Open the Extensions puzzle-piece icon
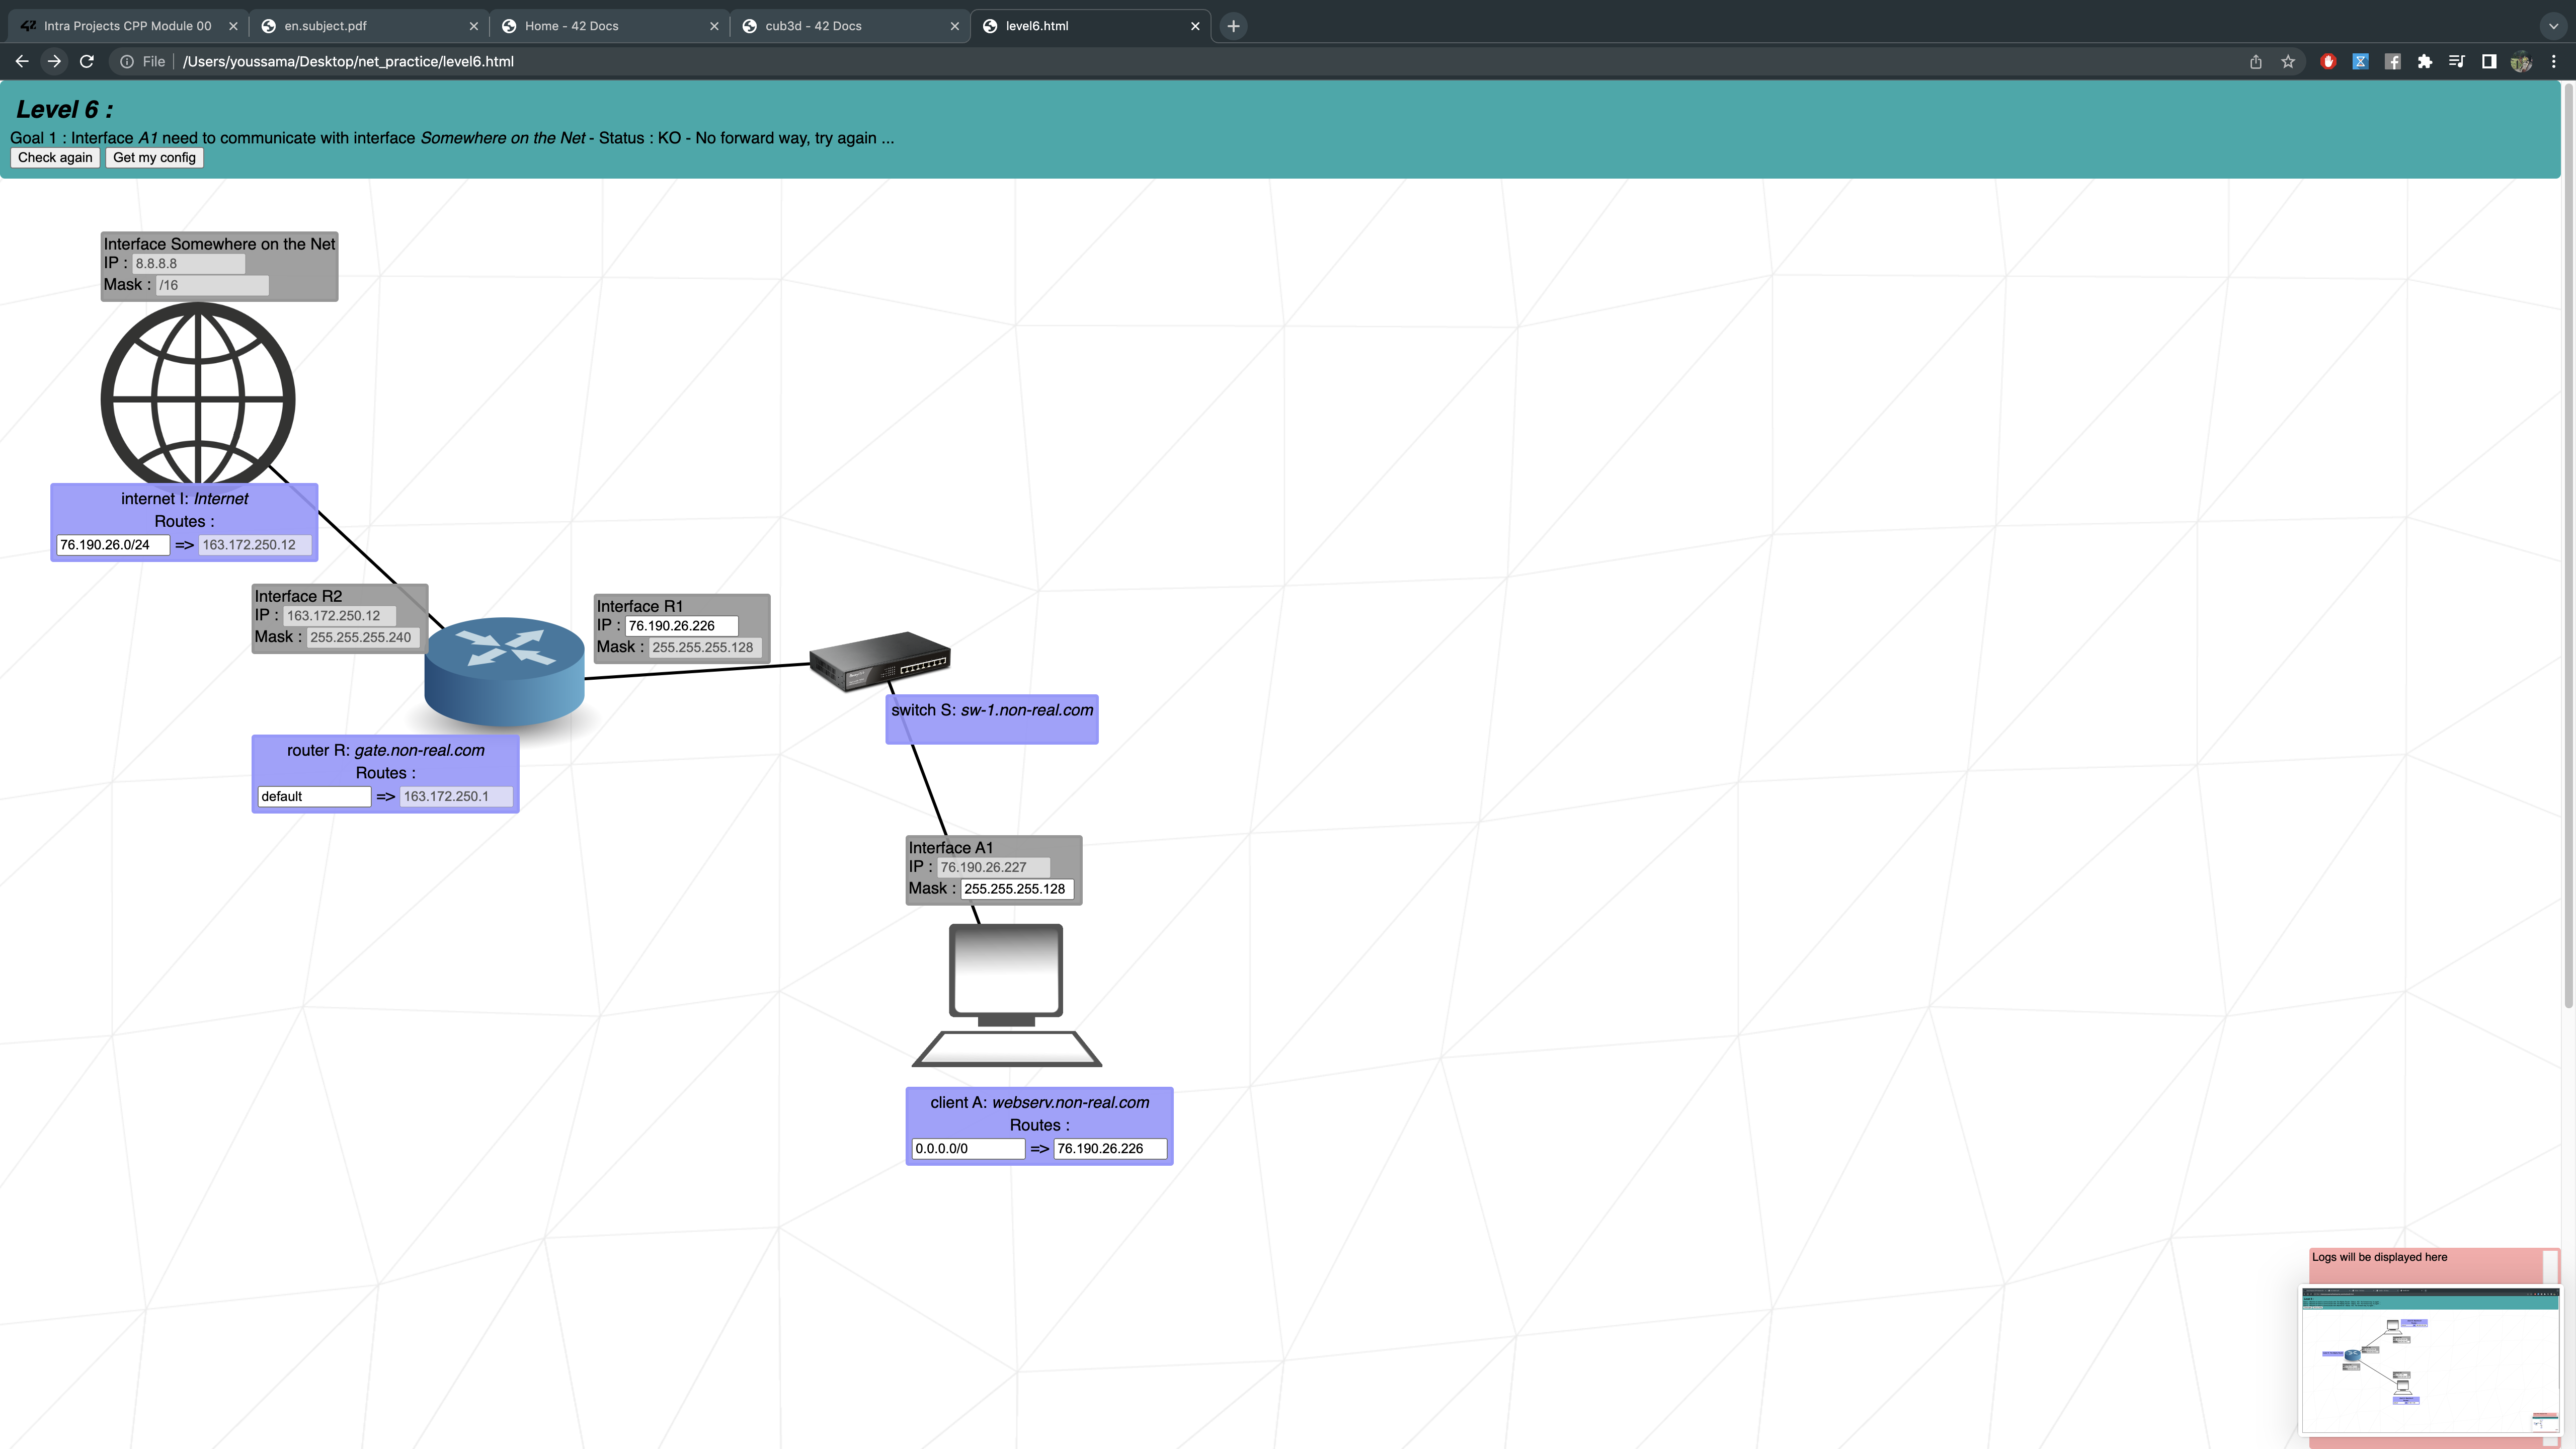The image size is (2576, 1449). (2424, 61)
